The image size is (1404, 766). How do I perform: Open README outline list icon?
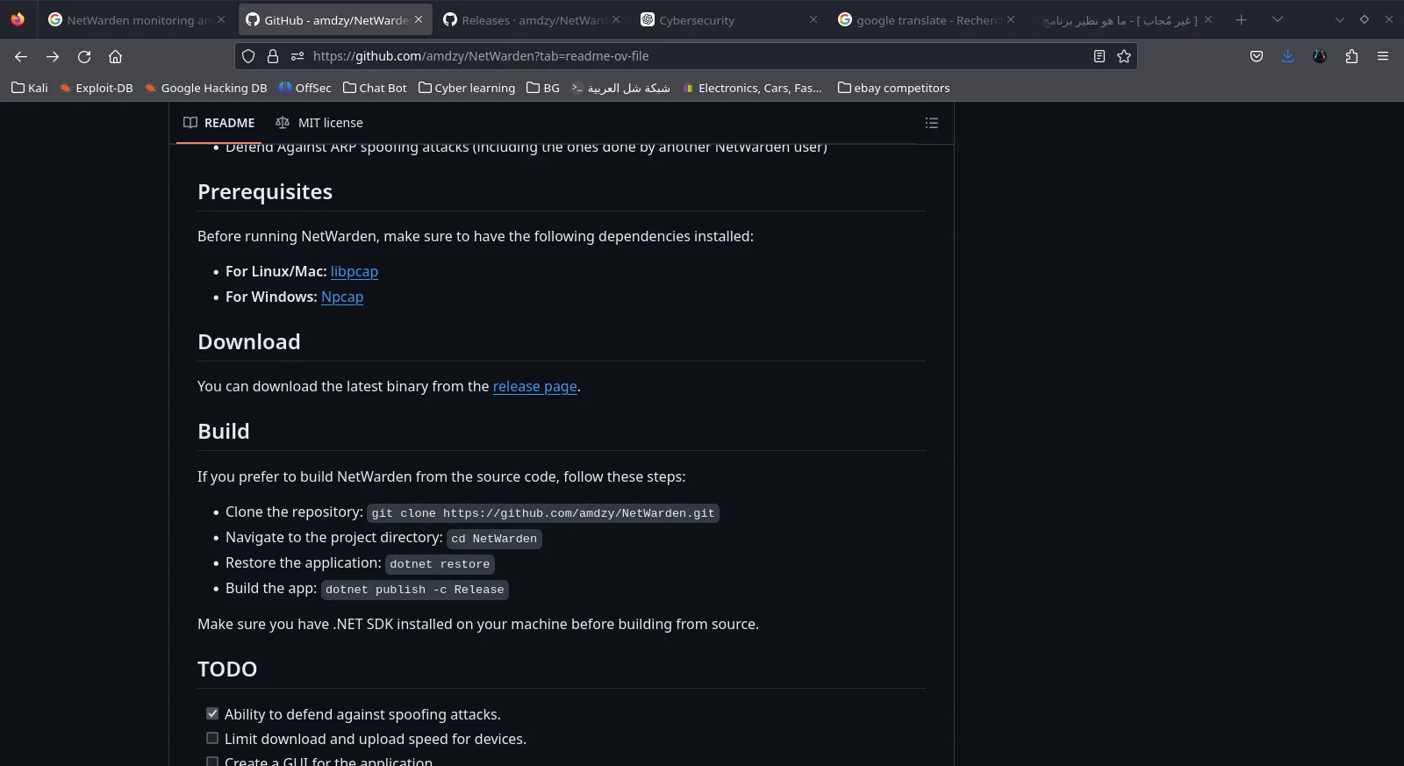[932, 123]
